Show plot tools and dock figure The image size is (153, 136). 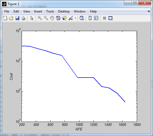pyautogui.click(x=110, y=18)
